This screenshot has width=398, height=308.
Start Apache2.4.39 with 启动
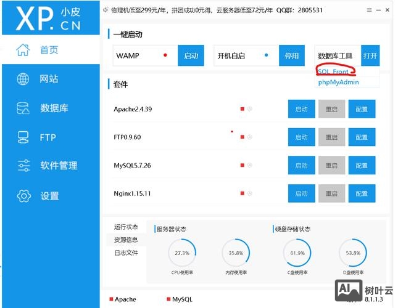[x=302, y=109]
